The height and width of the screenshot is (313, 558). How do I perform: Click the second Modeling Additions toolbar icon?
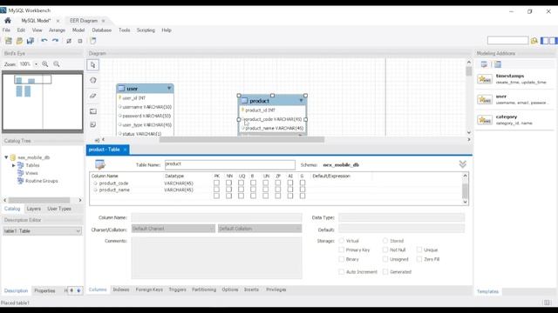point(498,64)
